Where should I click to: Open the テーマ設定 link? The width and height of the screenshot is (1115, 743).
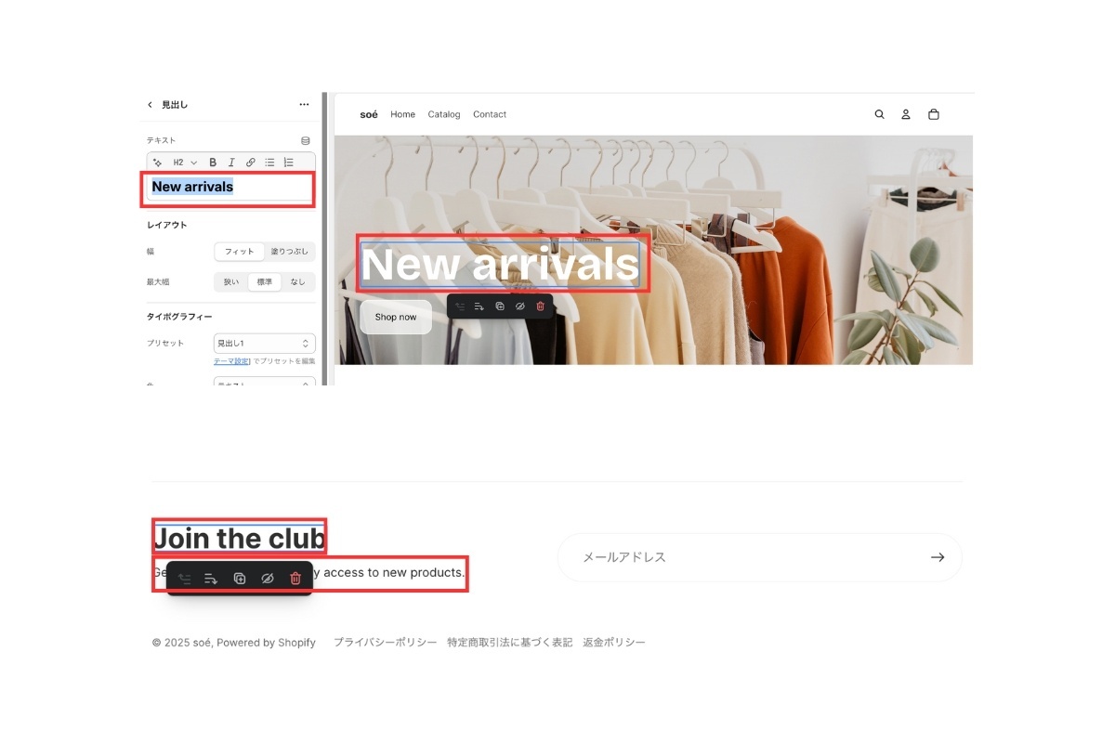point(232,361)
